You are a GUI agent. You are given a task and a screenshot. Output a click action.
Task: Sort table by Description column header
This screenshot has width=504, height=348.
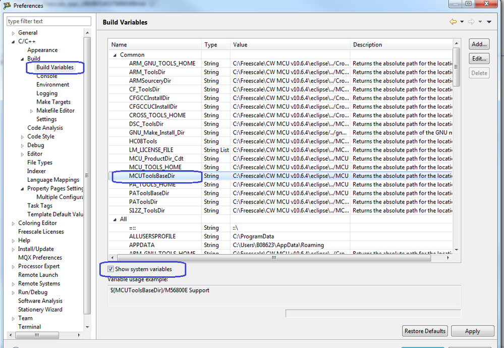pos(402,44)
